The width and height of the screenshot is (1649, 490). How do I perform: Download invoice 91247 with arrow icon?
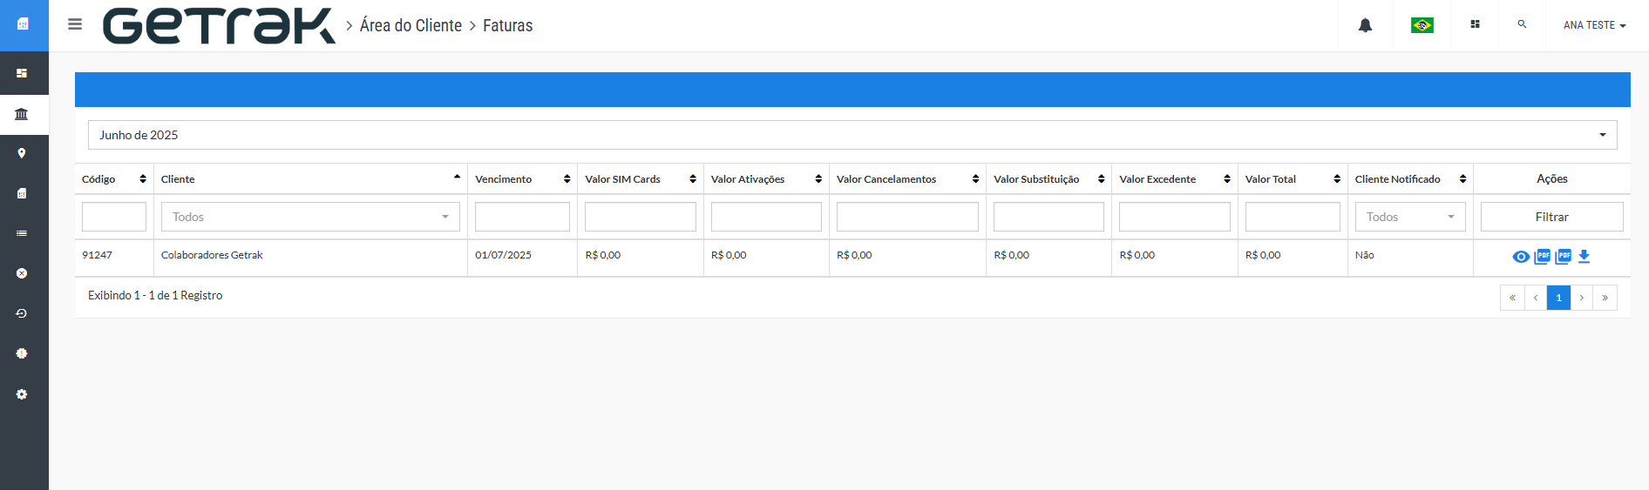pyautogui.click(x=1585, y=257)
